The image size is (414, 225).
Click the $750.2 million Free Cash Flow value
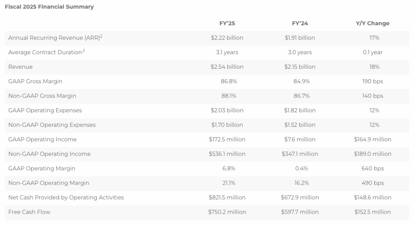(x=227, y=212)
